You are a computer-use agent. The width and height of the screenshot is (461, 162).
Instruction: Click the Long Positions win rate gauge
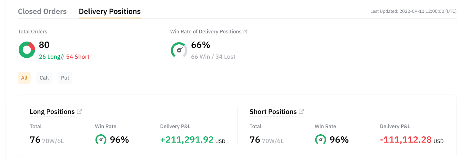pyautogui.click(x=101, y=140)
